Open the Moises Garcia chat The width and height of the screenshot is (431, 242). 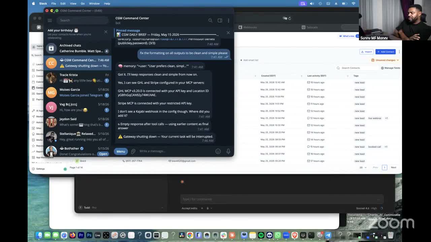point(77,92)
